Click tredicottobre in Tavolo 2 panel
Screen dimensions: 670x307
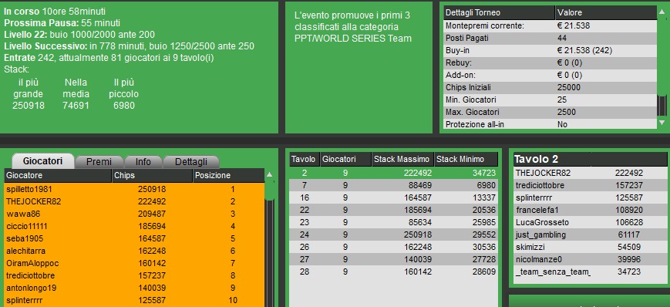540,185
